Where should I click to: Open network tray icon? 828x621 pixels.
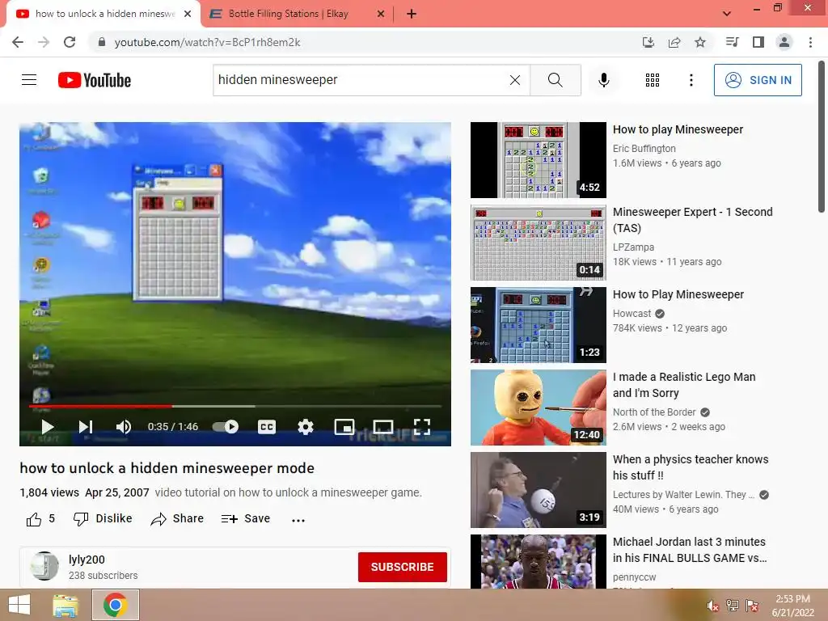point(733,606)
